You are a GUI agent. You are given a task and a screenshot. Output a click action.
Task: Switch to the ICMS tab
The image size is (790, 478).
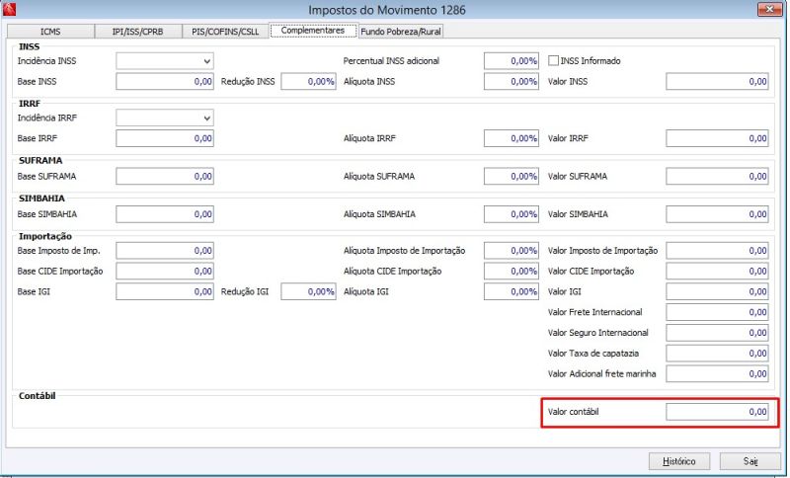tap(50, 32)
